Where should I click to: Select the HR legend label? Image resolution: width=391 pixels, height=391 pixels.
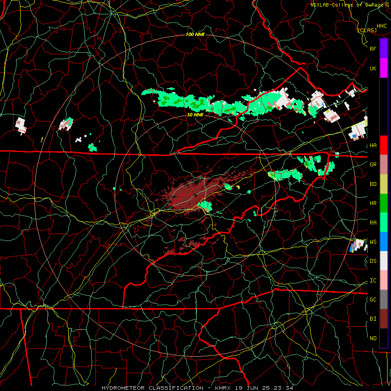click(x=373, y=203)
